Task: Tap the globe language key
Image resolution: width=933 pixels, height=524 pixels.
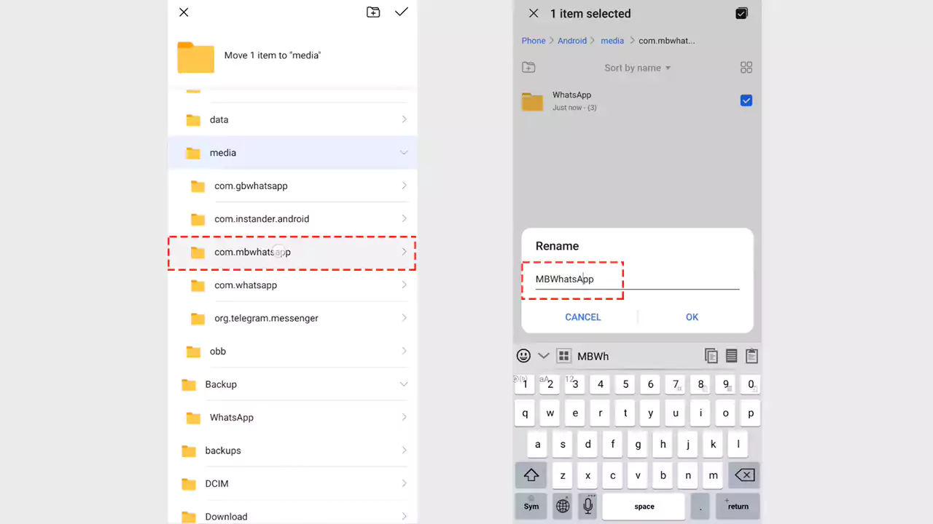Action: (x=563, y=507)
